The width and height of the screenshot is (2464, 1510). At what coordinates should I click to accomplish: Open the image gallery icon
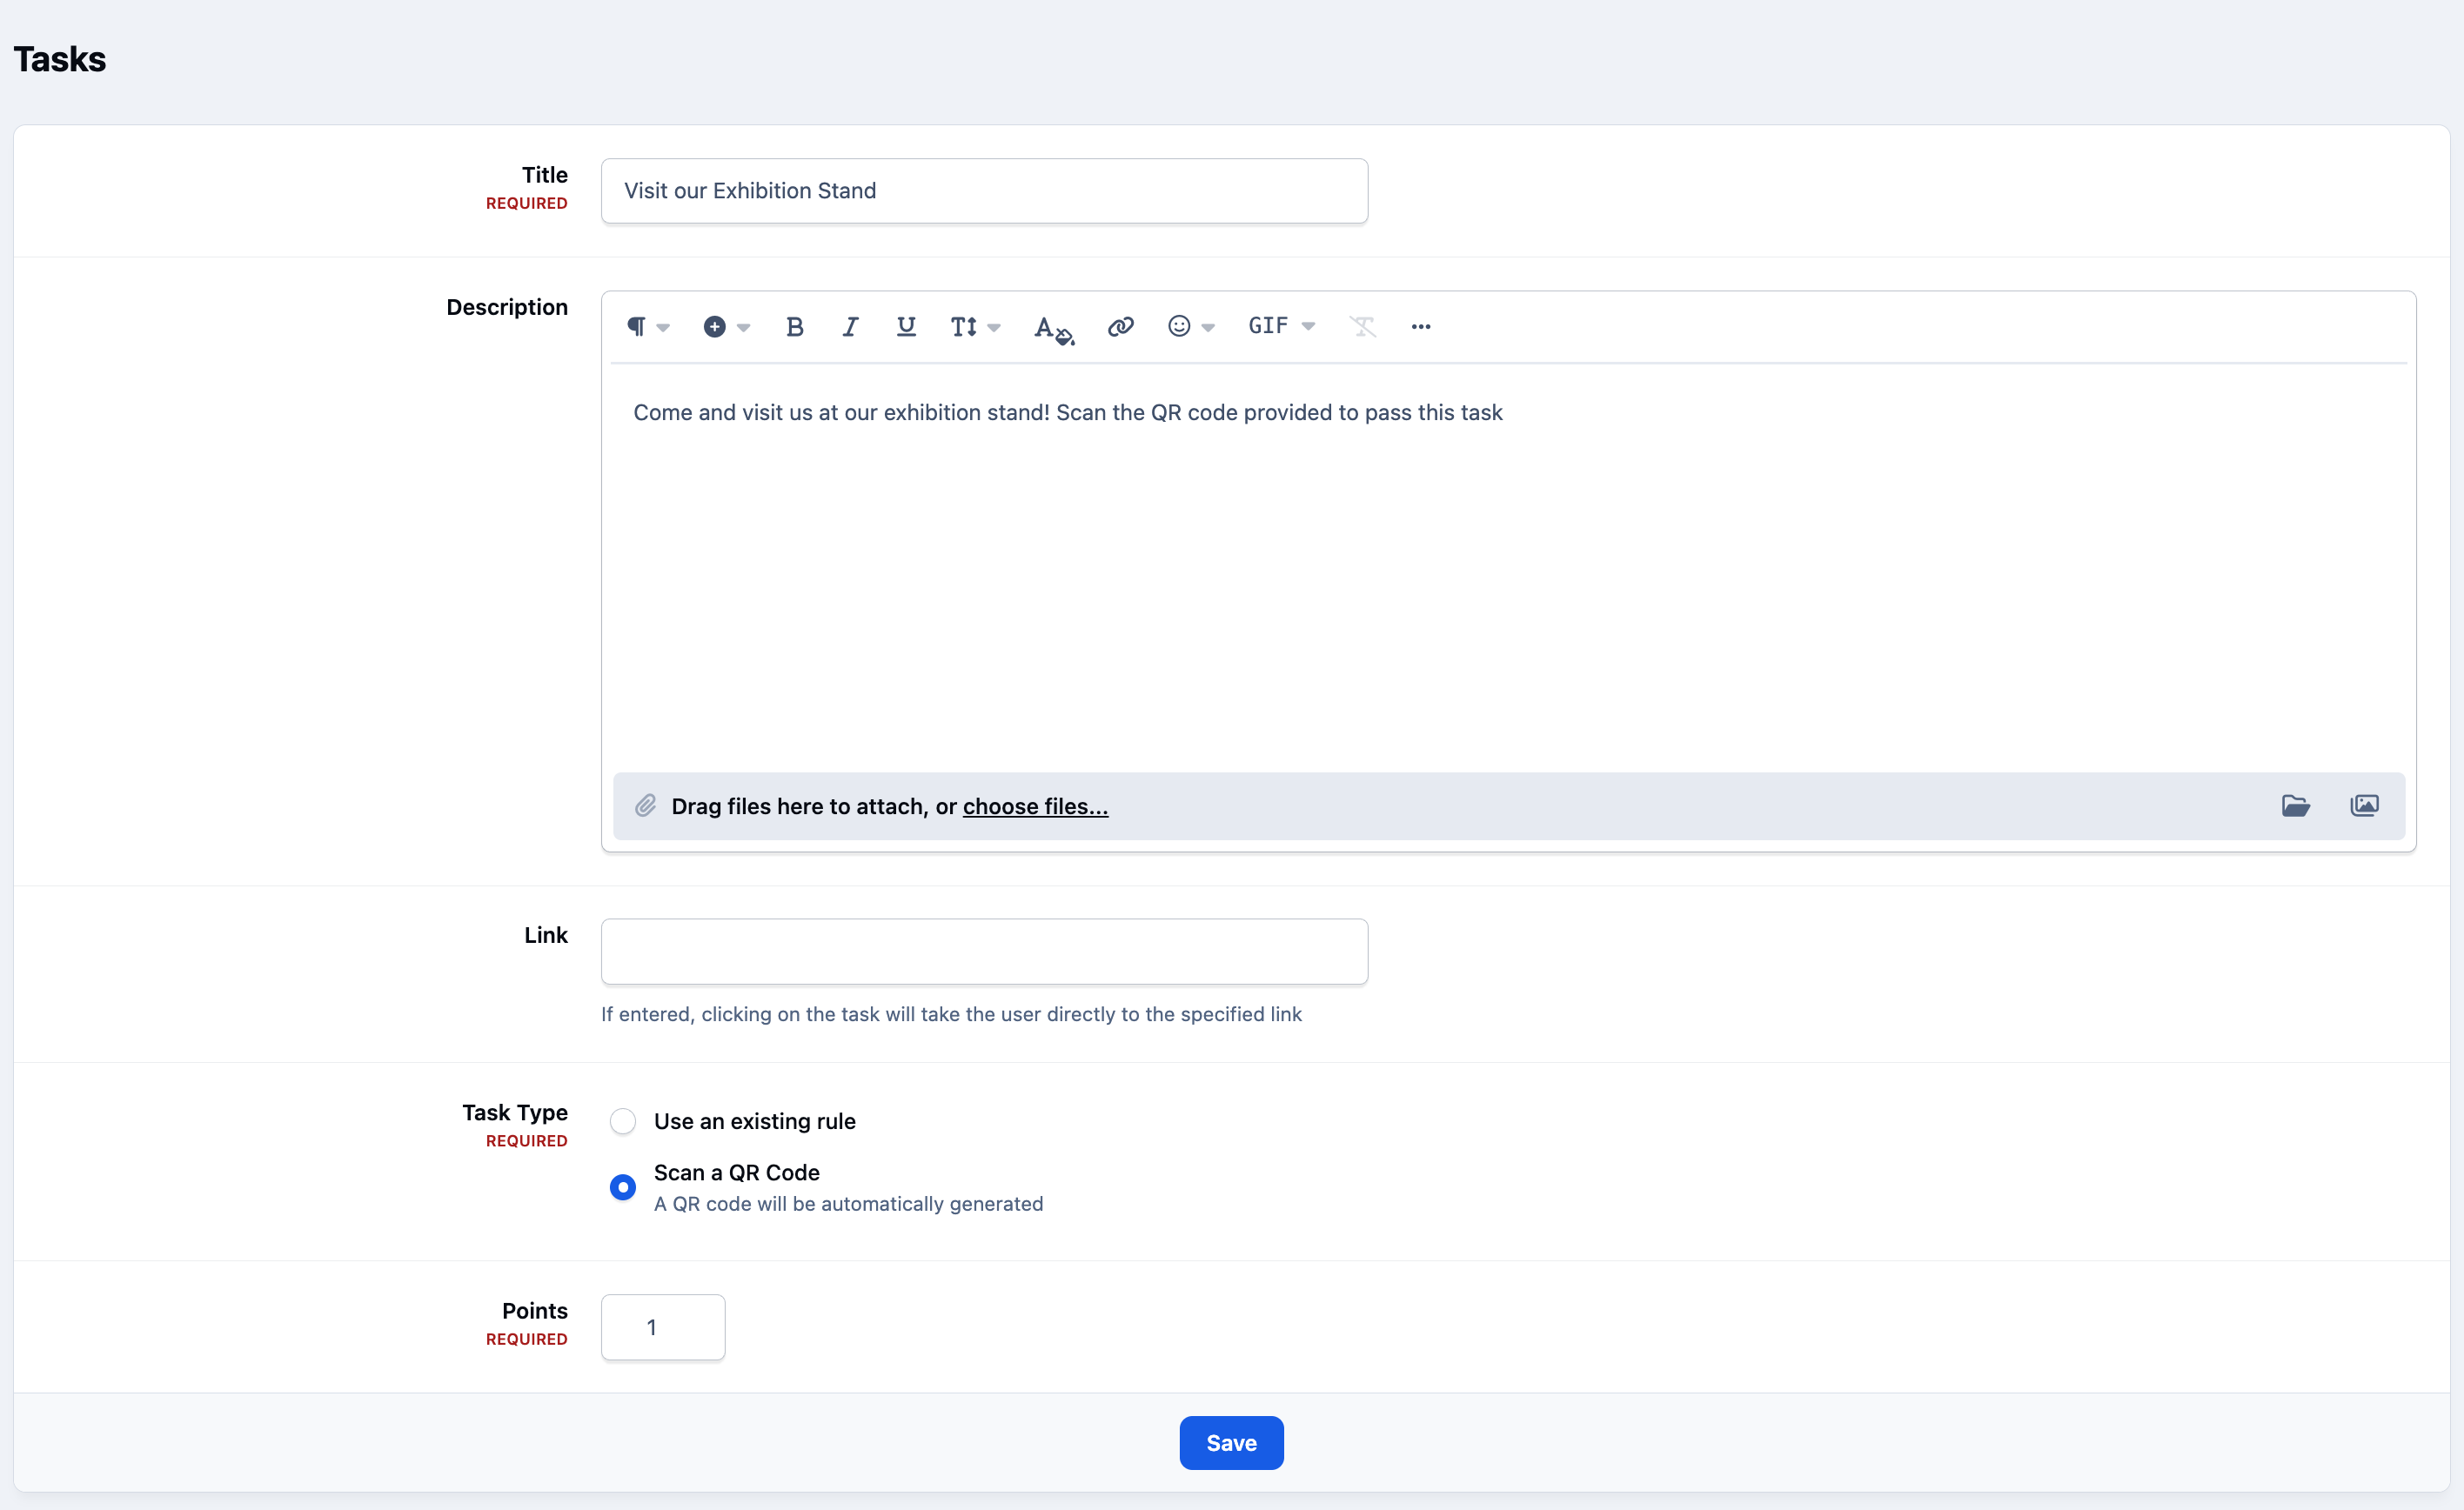tap(2364, 805)
